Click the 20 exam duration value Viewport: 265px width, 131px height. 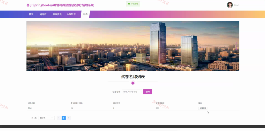[x=72, y=108]
